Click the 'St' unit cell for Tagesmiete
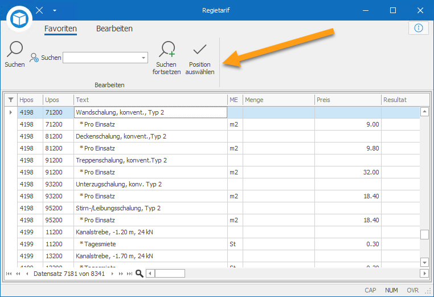 point(235,244)
